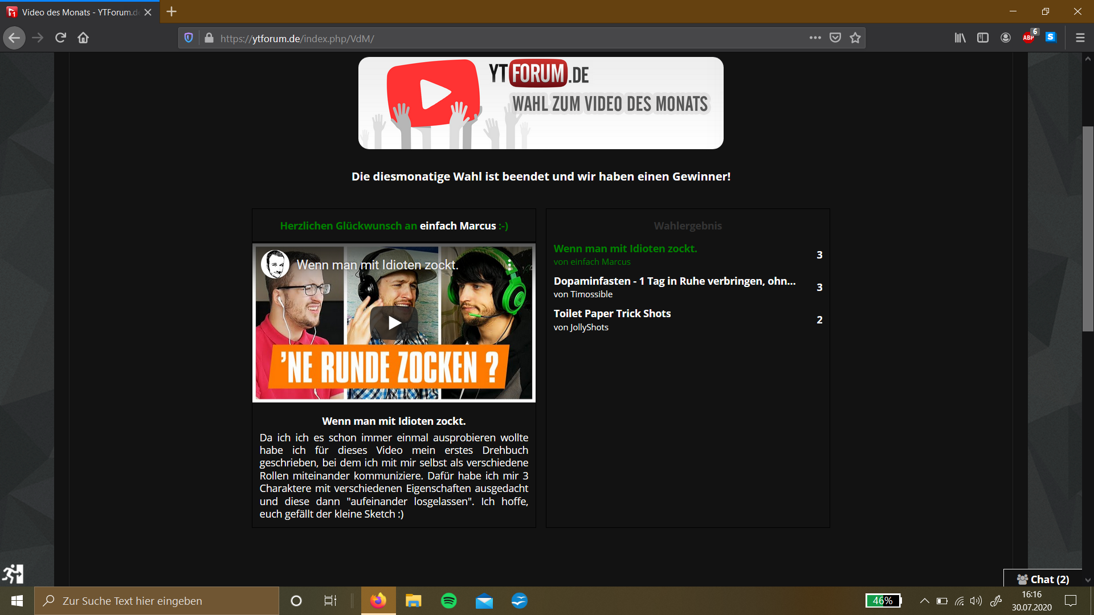
Task: Open the Adblock Plus extension icon
Action: 1028,38
